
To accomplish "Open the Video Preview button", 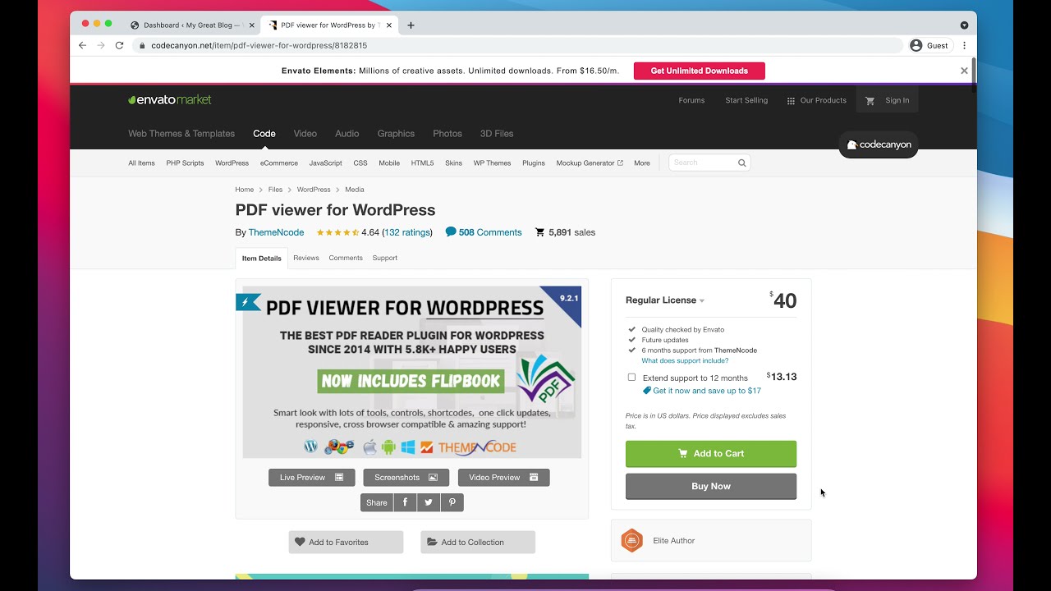I will tap(503, 477).
